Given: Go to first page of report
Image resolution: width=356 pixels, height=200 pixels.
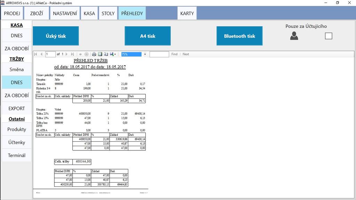Looking at the screenshot, I should tap(36, 54).
